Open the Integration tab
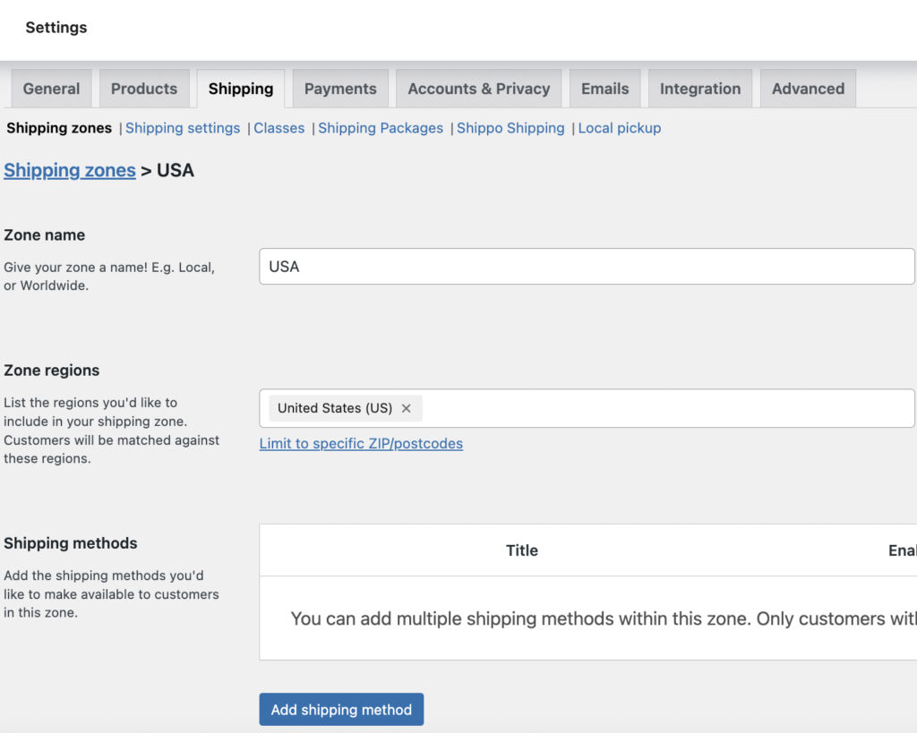Screen dimensions: 917x733 699,89
